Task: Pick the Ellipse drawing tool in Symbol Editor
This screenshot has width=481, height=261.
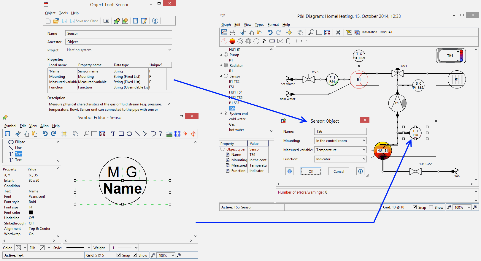Action: [129, 134]
